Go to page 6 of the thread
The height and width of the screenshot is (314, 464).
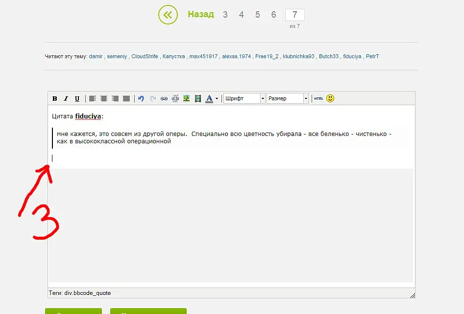(x=274, y=15)
